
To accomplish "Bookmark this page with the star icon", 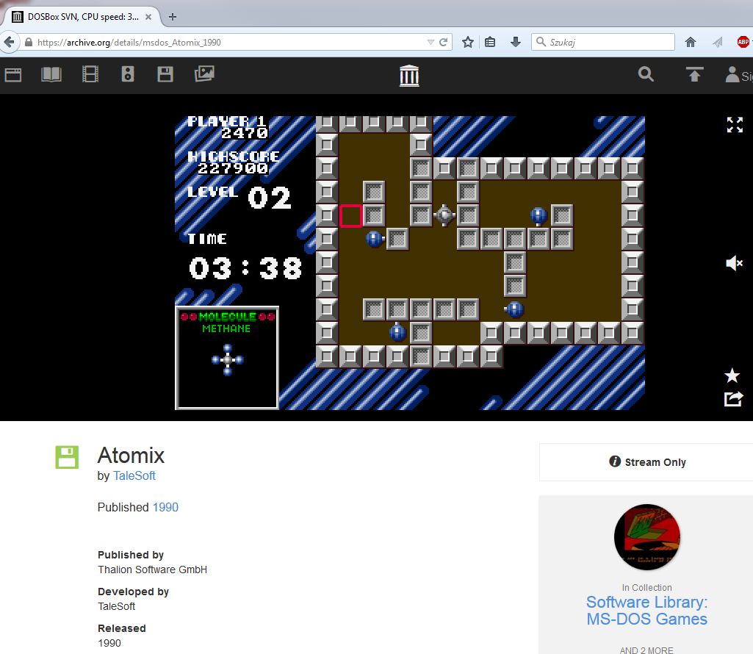I will (x=468, y=43).
